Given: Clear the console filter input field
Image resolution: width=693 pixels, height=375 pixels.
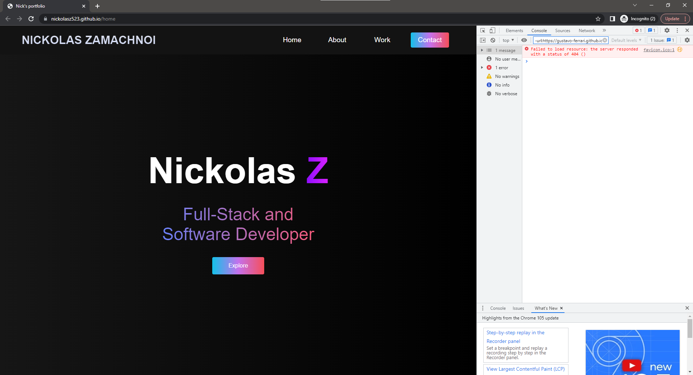Looking at the screenshot, I should click(x=605, y=40).
